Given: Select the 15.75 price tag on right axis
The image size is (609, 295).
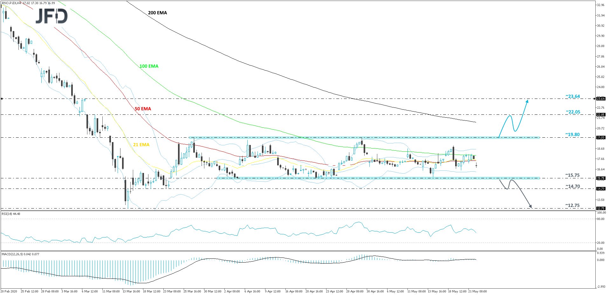Looking at the screenshot, I should [600, 178].
